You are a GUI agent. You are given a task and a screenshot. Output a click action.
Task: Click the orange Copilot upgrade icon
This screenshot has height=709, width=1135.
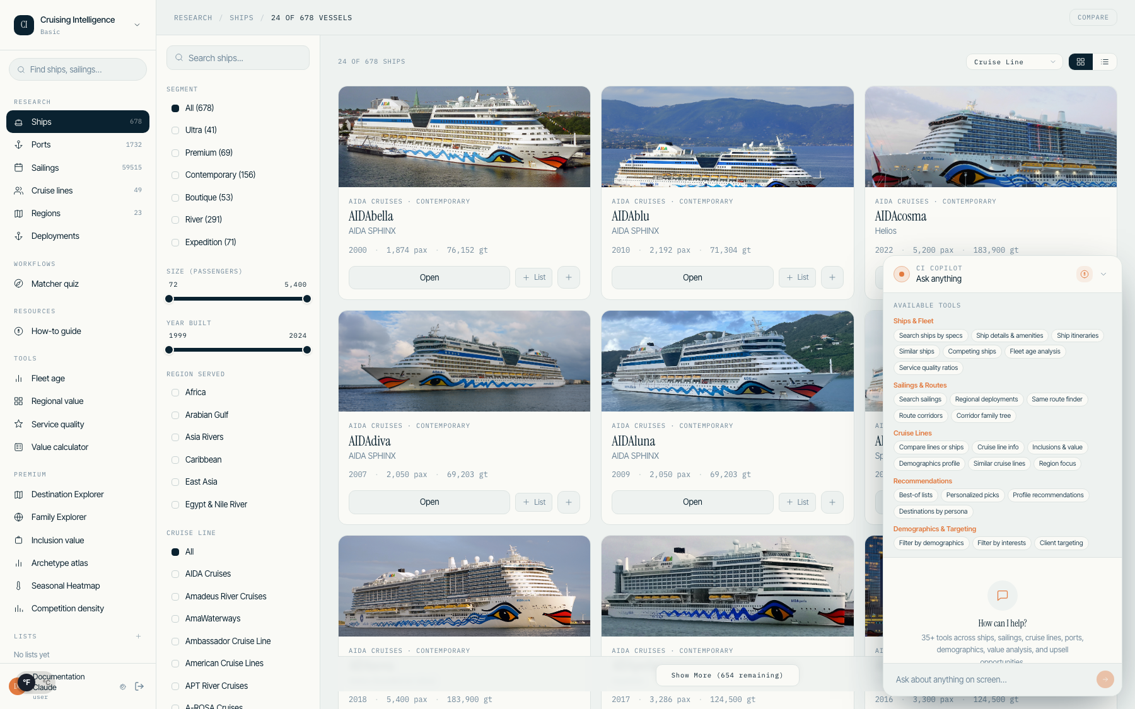pyautogui.click(x=1085, y=274)
